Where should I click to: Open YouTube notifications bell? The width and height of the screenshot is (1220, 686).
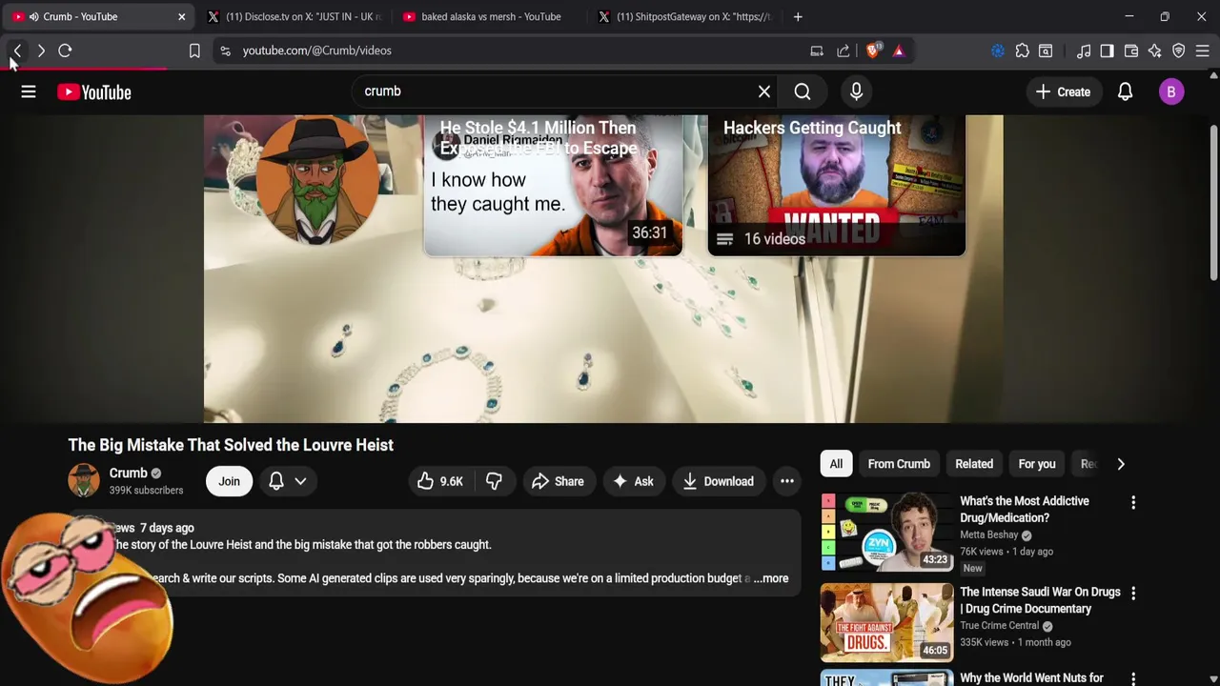pos(1125,91)
